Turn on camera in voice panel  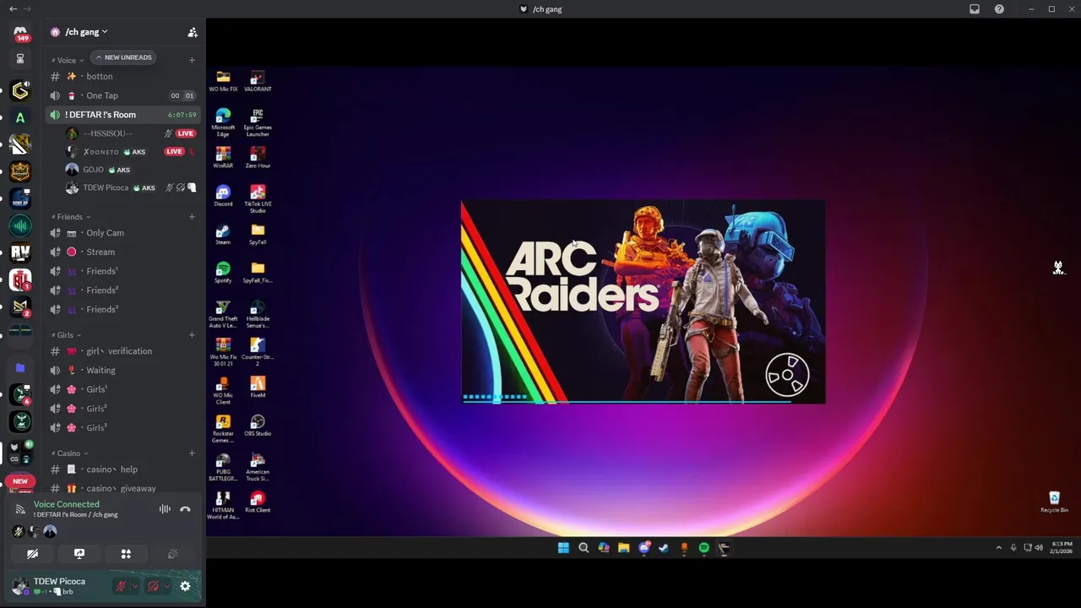(x=32, y=554)
